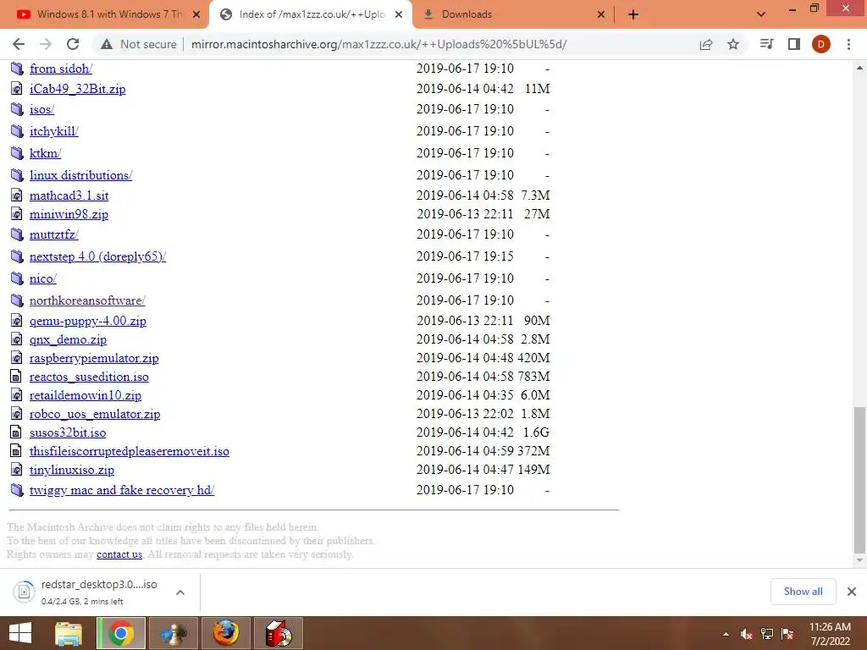Viewport: 867px width, 650px height.
Task: Close the Index of tab
Action: (399, 14)
